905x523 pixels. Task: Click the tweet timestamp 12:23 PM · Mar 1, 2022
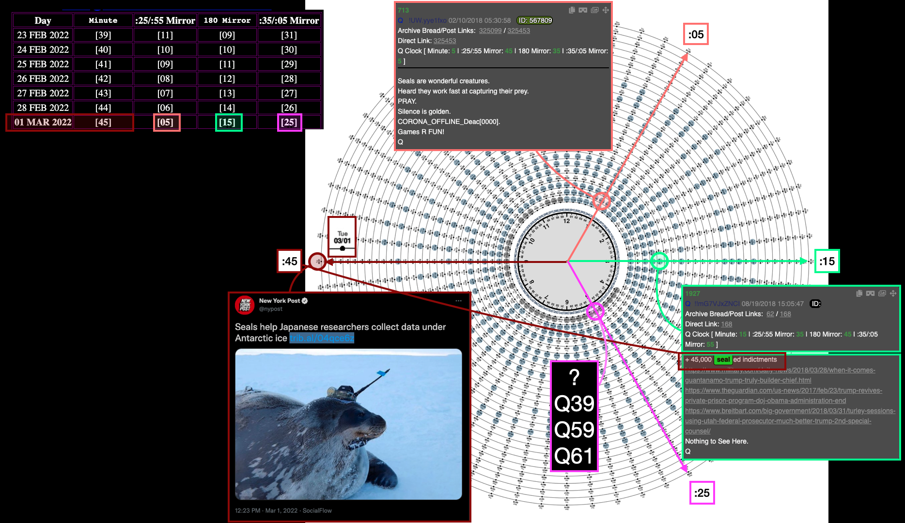[x=266, y=510]
